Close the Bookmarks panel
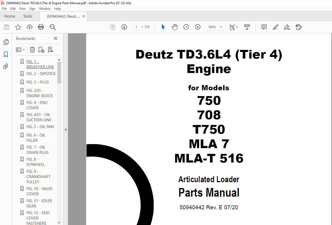The height and width of the screenshot is (225, 332). point(56,38)
